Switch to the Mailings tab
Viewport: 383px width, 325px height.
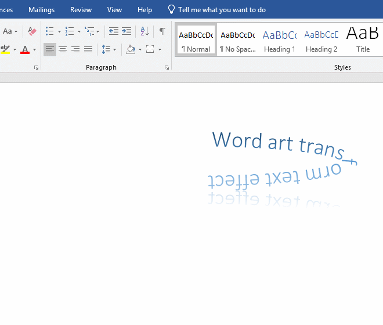click(41, 10)
